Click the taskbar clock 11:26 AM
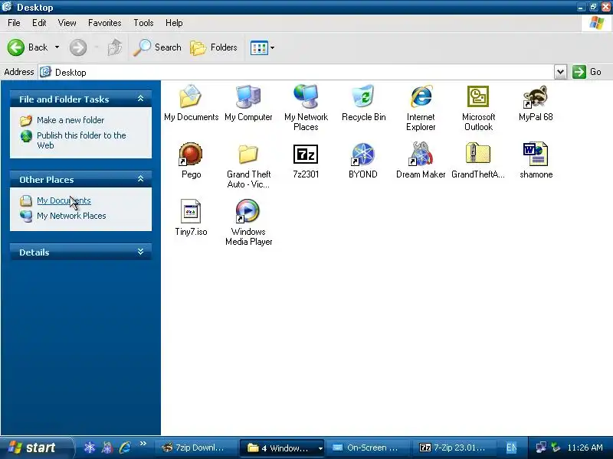613x459 pixels. (585, 448)
